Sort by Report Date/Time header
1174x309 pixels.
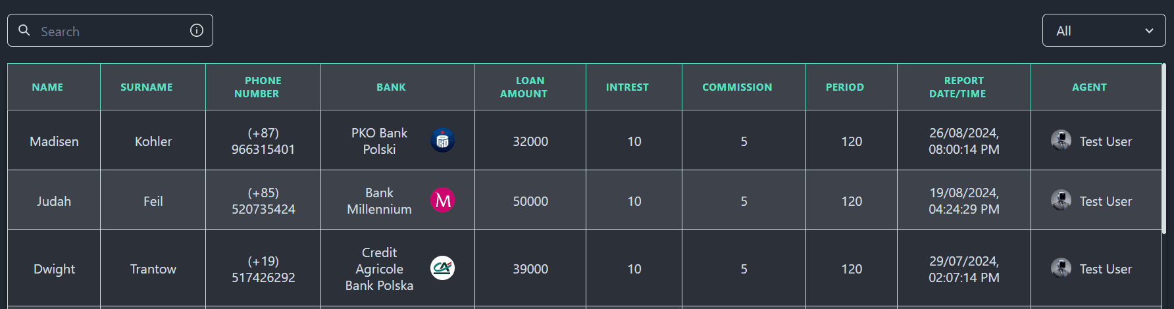pos(964,87)
